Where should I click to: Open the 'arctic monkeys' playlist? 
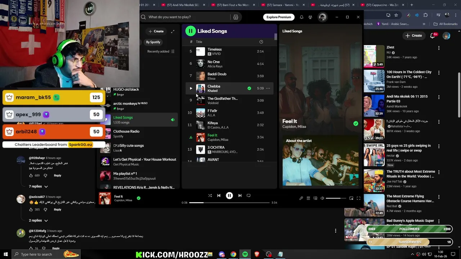click(139, 105)
